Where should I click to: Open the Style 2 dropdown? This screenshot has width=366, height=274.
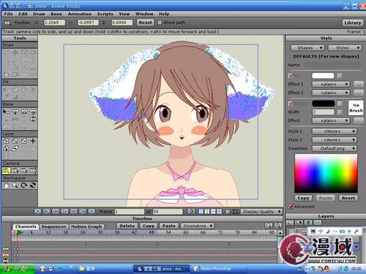(335, 140)
